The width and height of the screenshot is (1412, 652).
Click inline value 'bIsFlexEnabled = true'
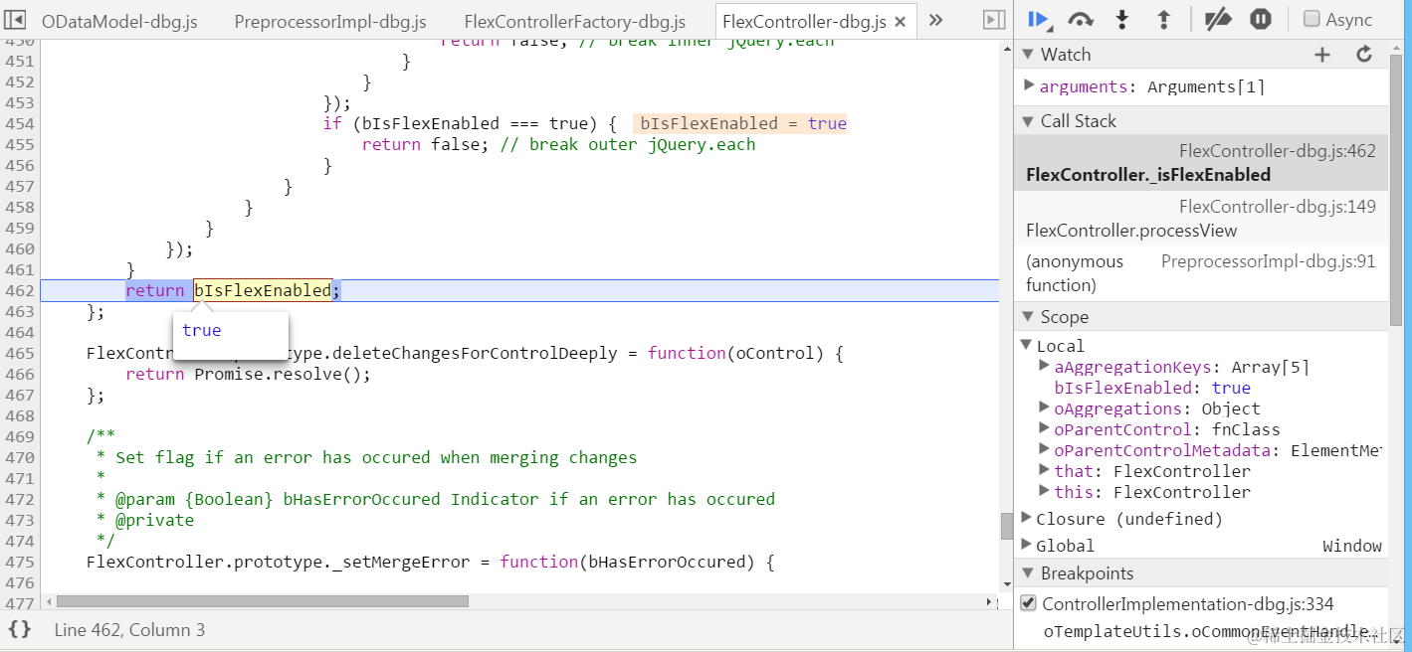[x=739, y=123]
